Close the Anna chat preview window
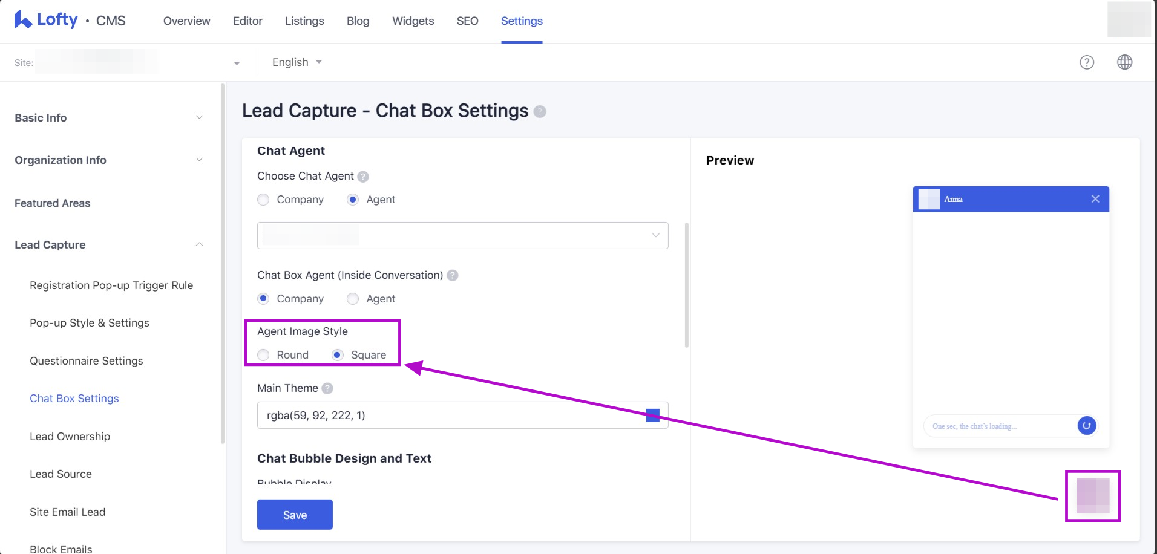The height and width of the screenshot is (554, 1157). pos(1095,199)
